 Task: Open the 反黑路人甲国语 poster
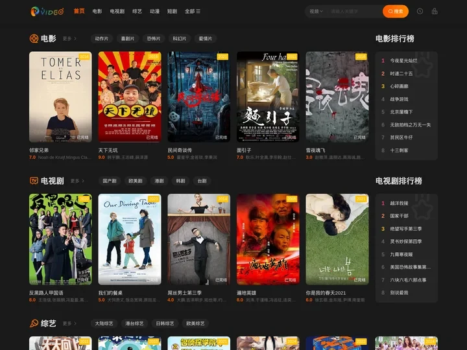tap(60, 239)
